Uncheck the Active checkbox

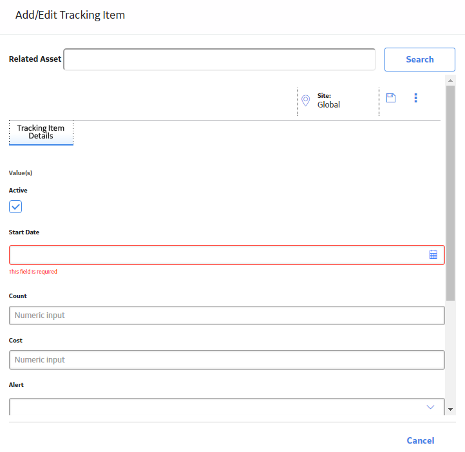15,207
